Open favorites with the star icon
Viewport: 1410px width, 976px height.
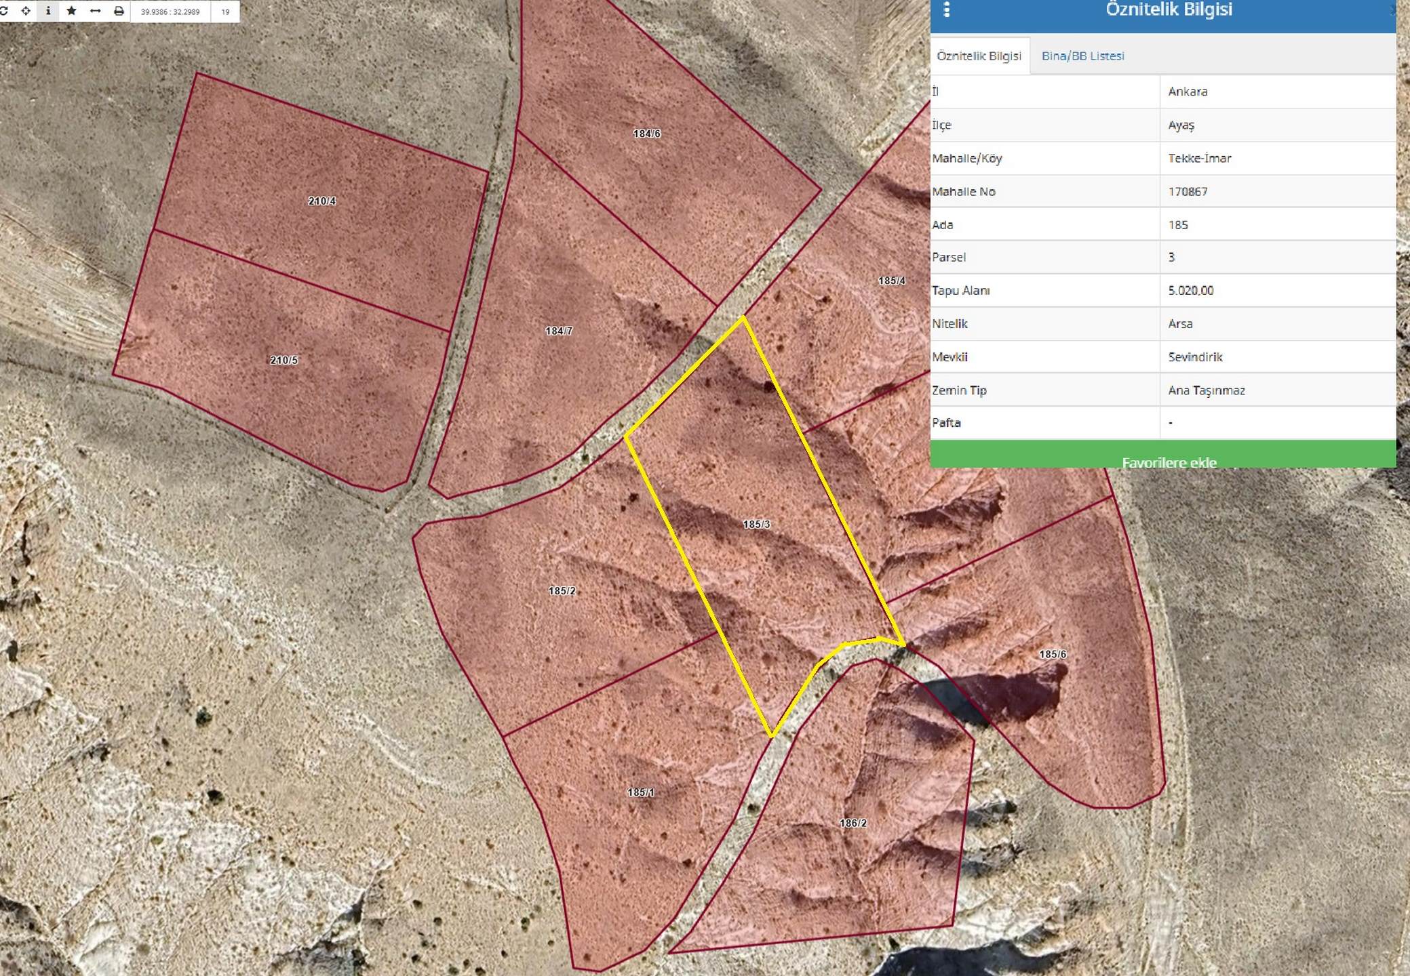71,11
